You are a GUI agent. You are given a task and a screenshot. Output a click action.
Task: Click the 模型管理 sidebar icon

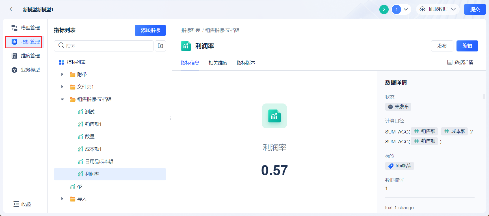(x=14, y=28)
